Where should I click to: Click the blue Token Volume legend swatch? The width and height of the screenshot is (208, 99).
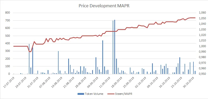tap(81, 94)
